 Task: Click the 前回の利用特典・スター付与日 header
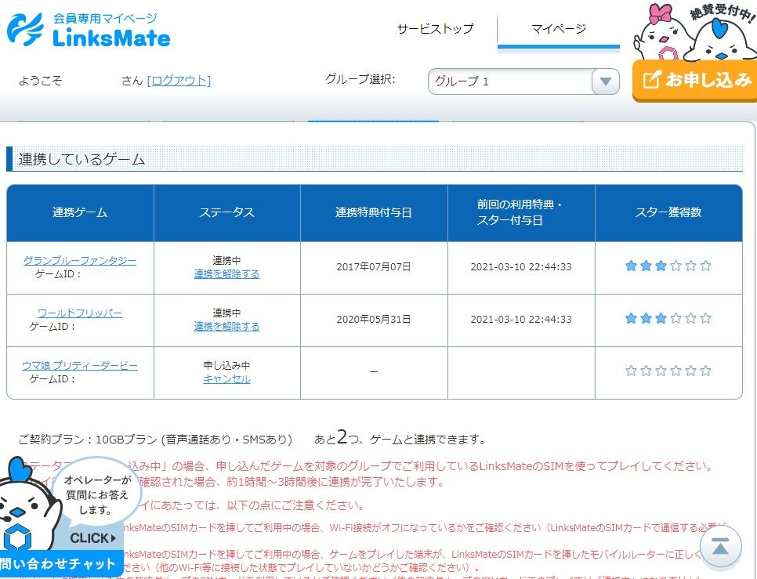pyautogui.click(x=520, y=212)
